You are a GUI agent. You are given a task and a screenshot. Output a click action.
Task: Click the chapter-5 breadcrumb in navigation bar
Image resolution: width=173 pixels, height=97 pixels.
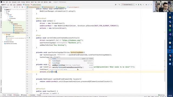4,5
